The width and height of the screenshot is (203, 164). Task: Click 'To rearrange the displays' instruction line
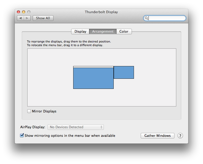click(x=69, y=41)
